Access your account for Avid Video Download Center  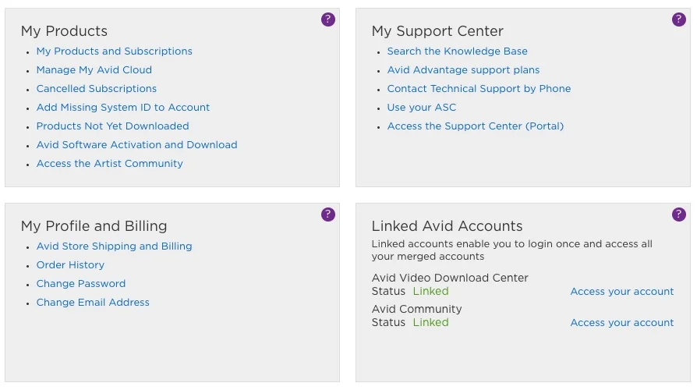point(622,291)
